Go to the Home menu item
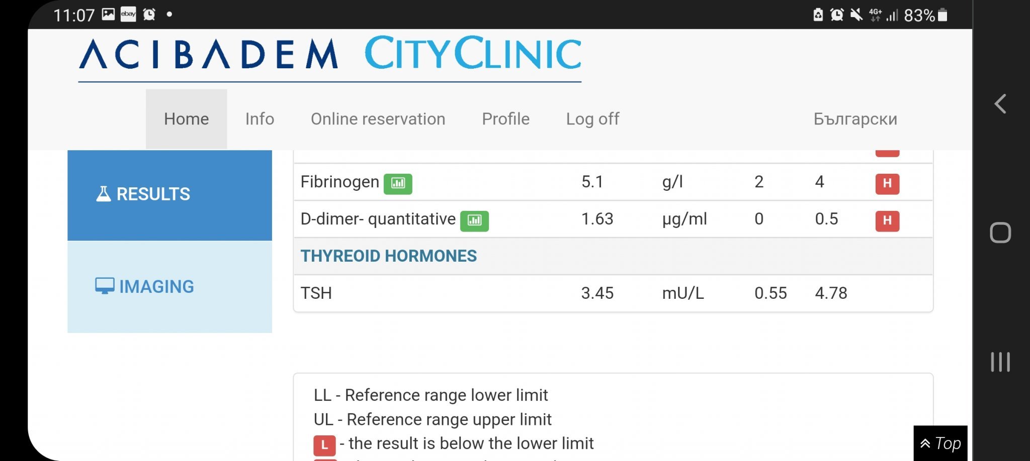1030x461 pixels. click(186, 119)
